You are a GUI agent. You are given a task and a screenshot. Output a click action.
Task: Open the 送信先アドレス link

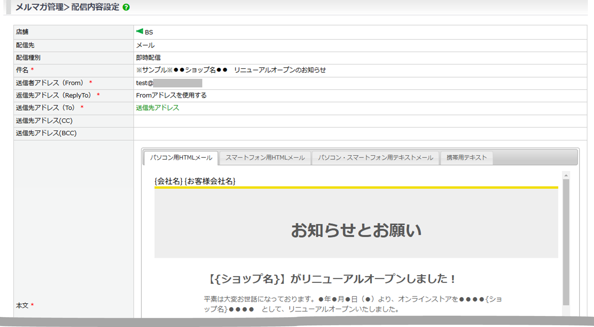(157, 108)
